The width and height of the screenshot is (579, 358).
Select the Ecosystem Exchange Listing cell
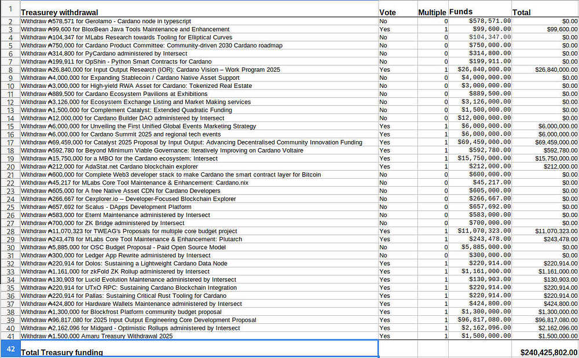coord(199,102)
